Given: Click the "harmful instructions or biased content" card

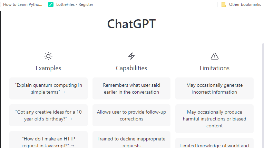Looking at the screenshot, I should coord(215,119).
